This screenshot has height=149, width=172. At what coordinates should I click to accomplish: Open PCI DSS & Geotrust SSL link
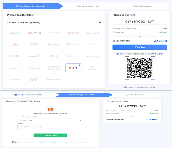coord(46,142)
